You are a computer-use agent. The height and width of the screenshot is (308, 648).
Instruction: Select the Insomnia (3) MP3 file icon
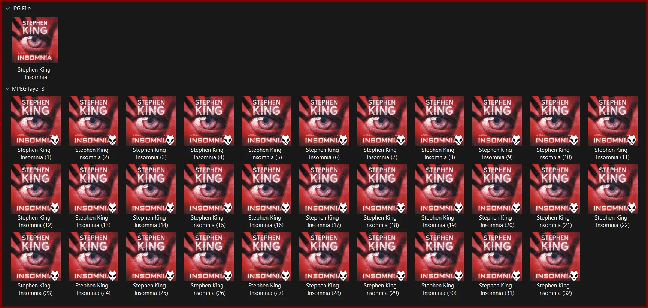pos(151,121)
